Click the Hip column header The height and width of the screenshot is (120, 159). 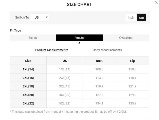click(x=132, y=61)
